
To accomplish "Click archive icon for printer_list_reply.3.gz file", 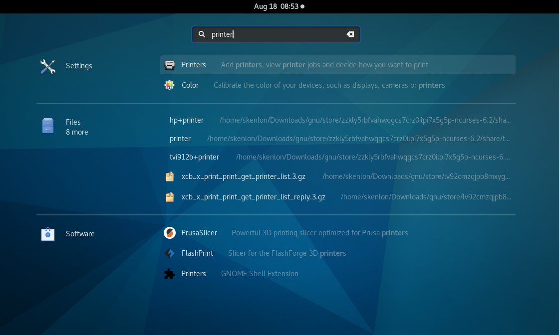I will point(170,197).
